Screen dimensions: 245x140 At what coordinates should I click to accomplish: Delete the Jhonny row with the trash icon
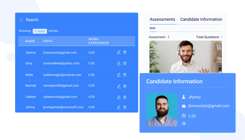125,52
